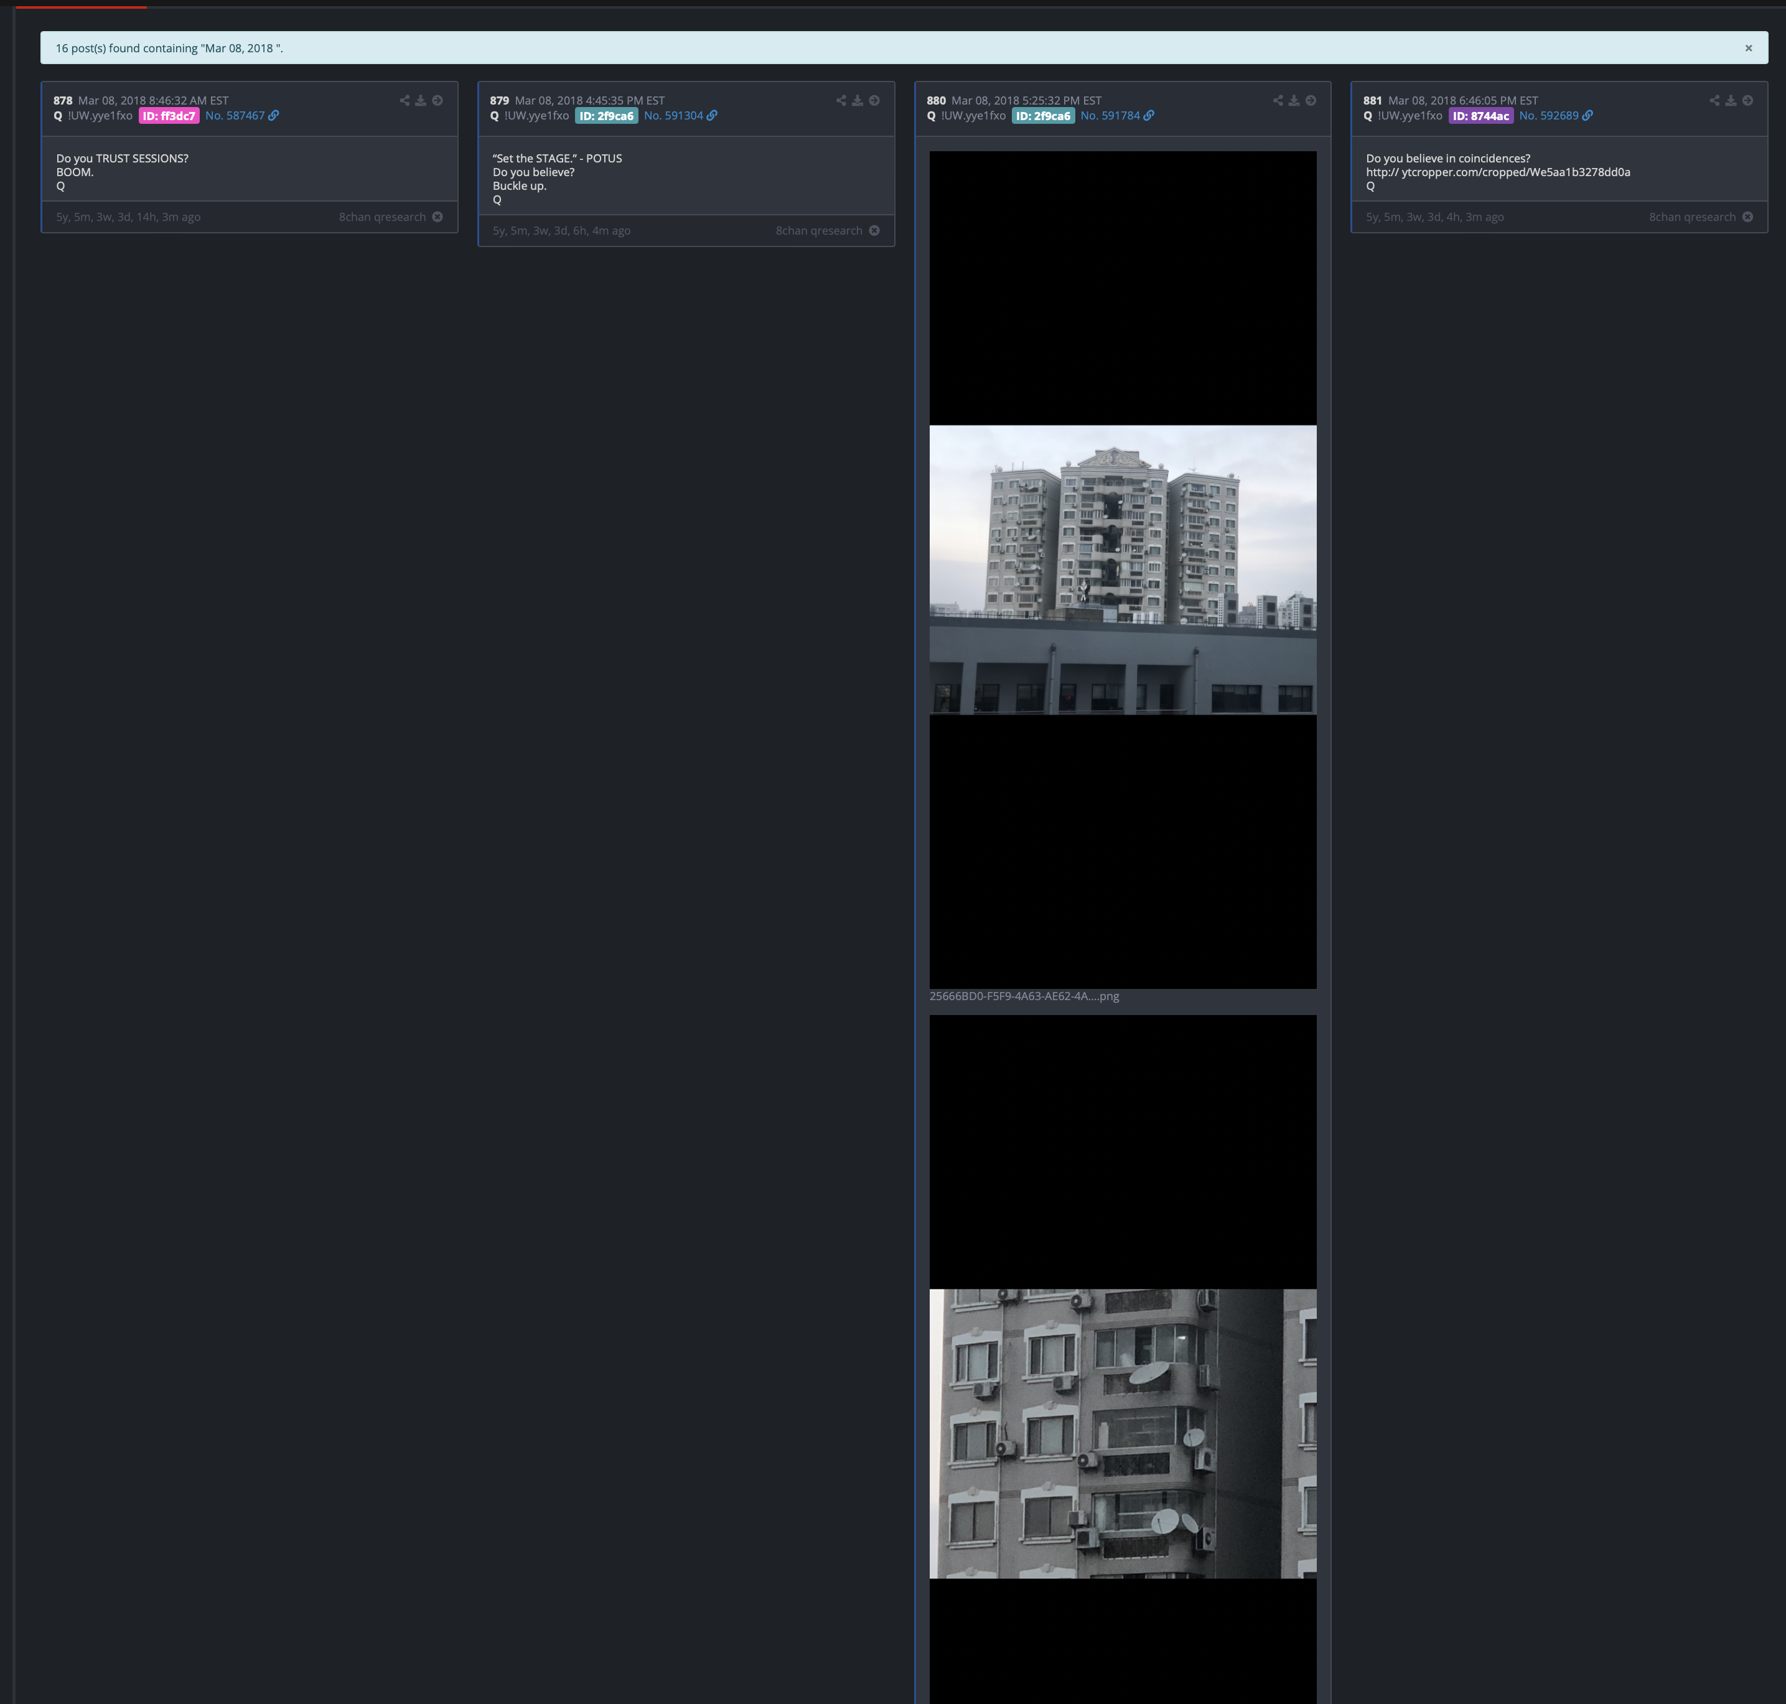
Task: Open post link No. 587467
Action: tap(235, 115)
